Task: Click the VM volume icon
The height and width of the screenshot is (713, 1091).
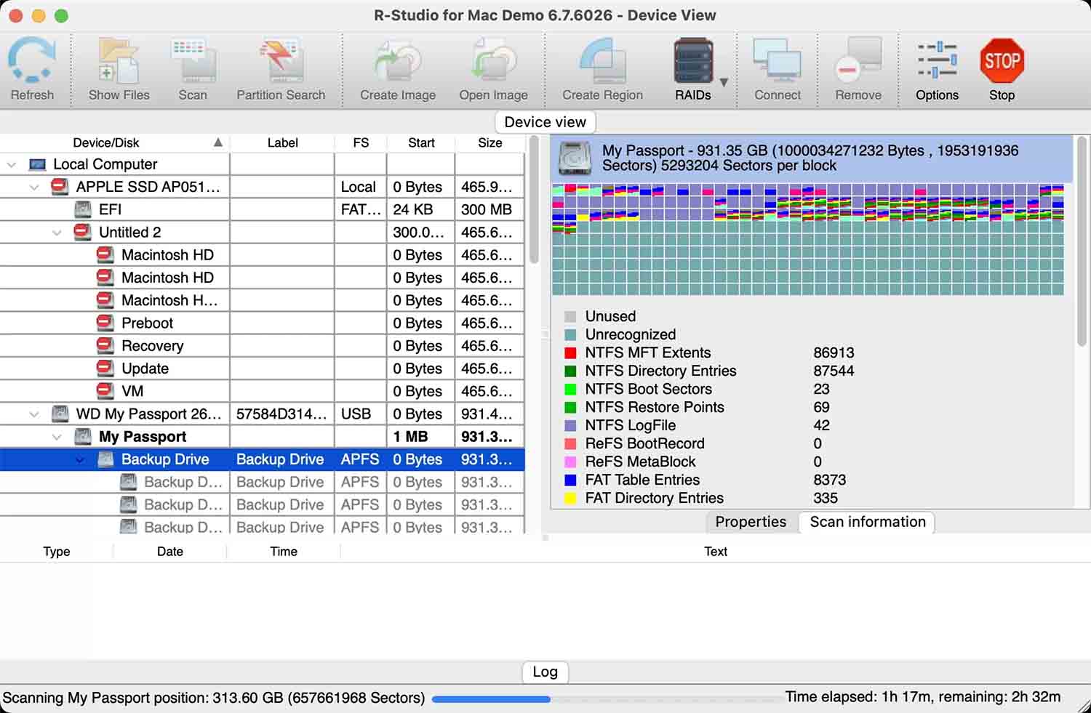Action: tap(105, 391)
